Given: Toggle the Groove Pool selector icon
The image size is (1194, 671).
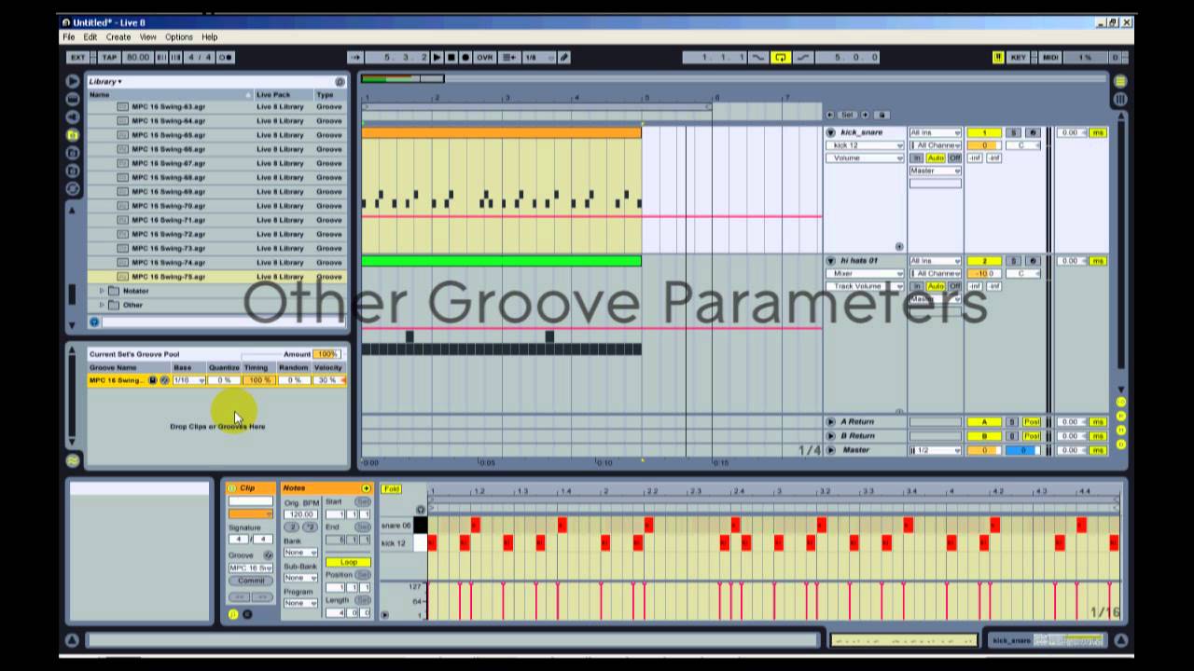Looking at the screenshot, I should click(73, 460).
